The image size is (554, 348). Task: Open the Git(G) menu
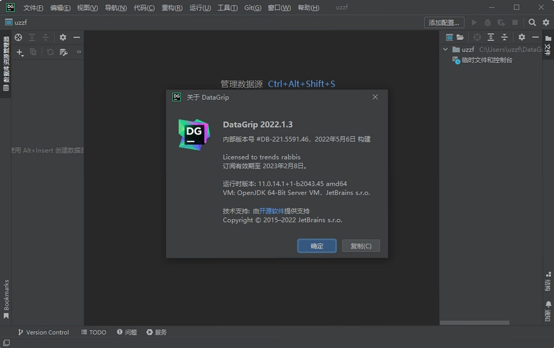[253, 7]
